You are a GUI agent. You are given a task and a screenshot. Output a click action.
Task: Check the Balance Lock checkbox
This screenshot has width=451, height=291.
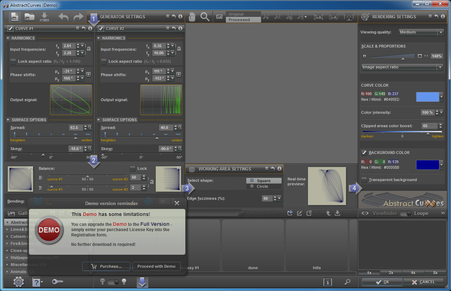132,168
